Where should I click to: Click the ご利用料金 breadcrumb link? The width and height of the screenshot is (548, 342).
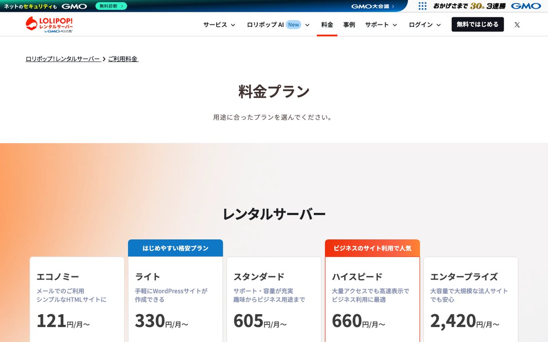[x=123, y=59]
